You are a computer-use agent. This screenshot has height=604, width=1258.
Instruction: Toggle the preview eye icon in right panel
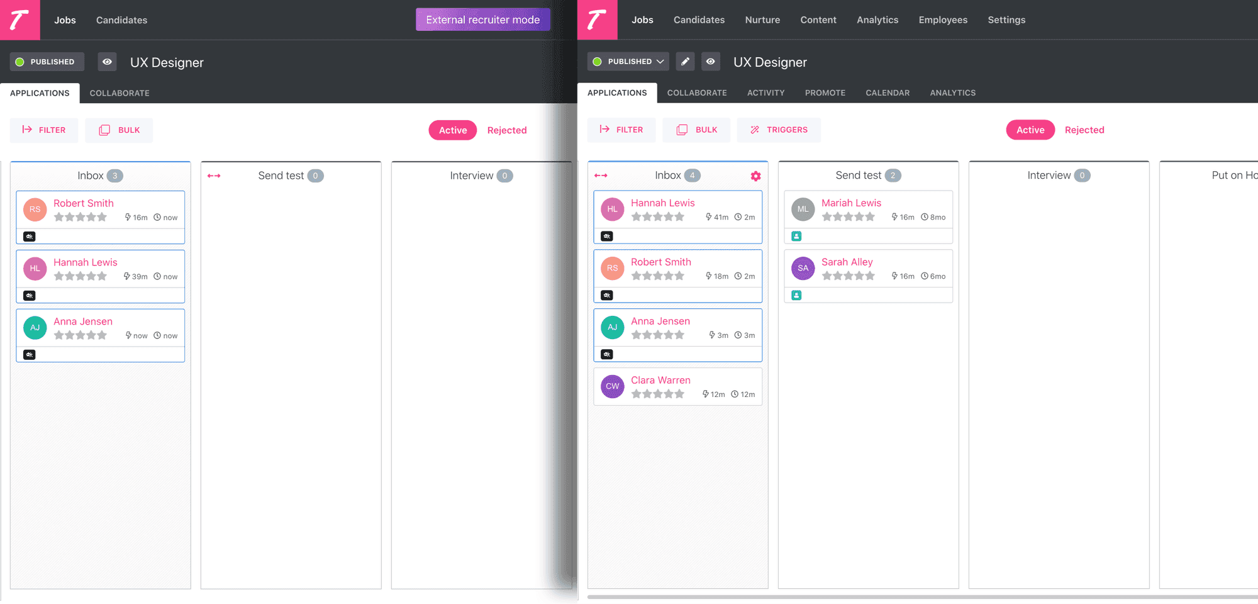pos(710,62)
